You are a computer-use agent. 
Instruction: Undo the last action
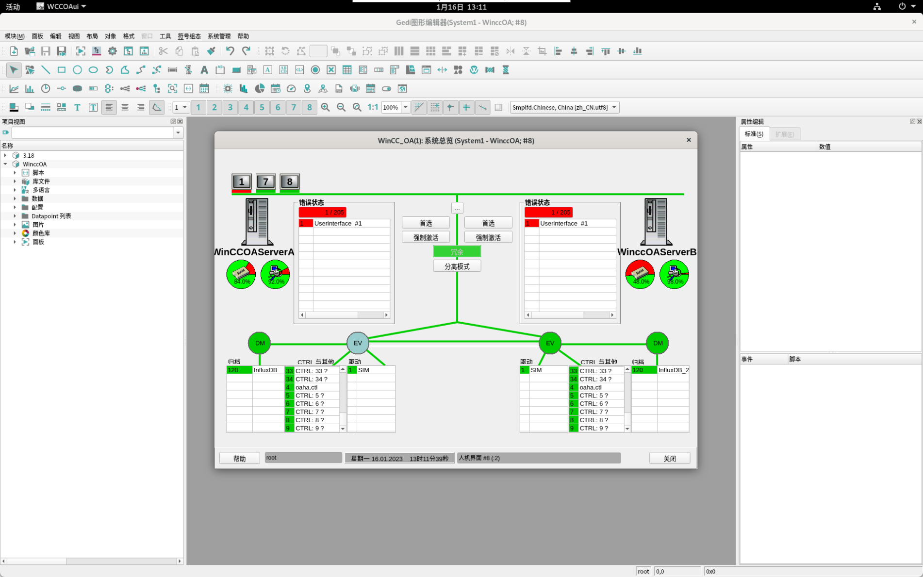click(x=230, y=51)
